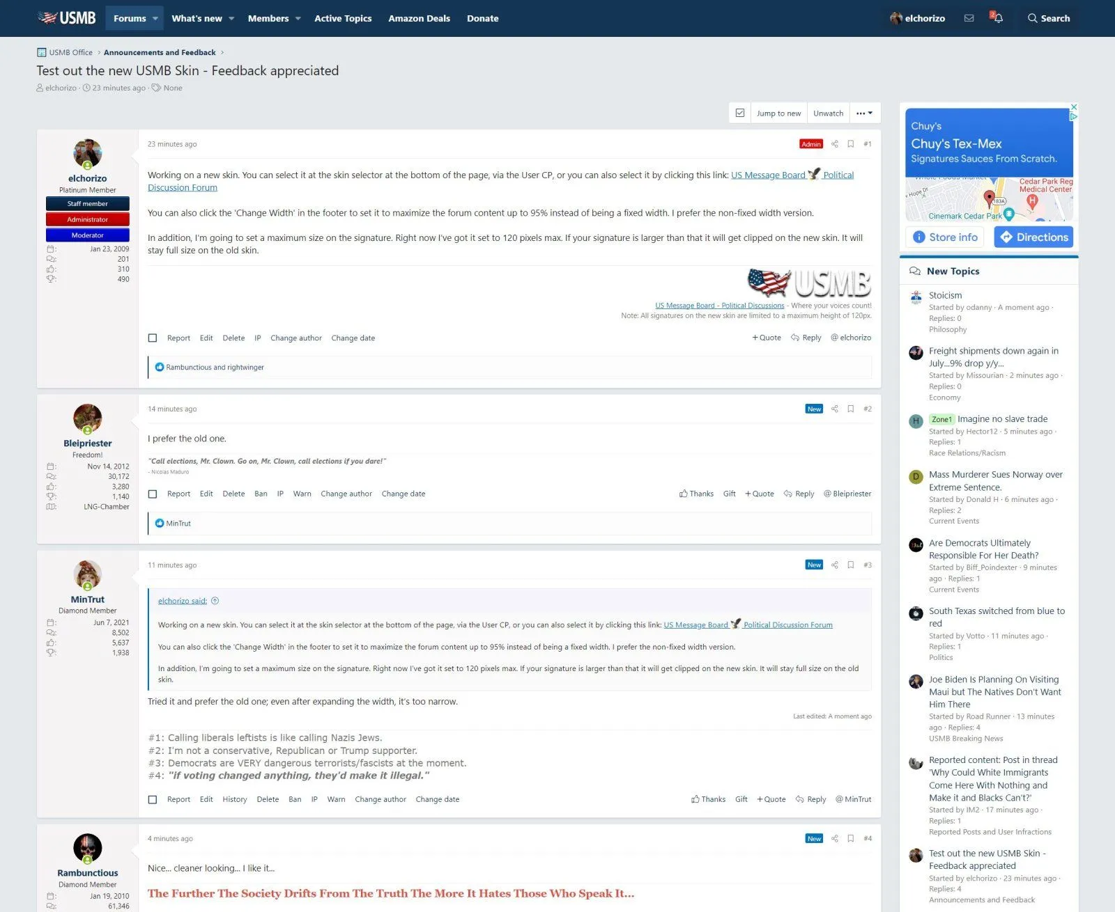Click the Jump to new button

[778, 113]
